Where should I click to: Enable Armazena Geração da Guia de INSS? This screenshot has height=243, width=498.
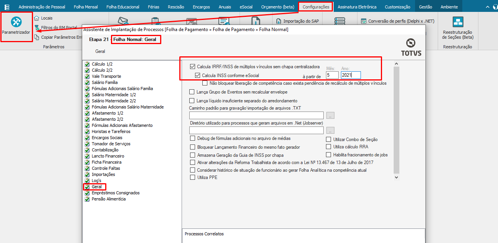tap(193, 155)
